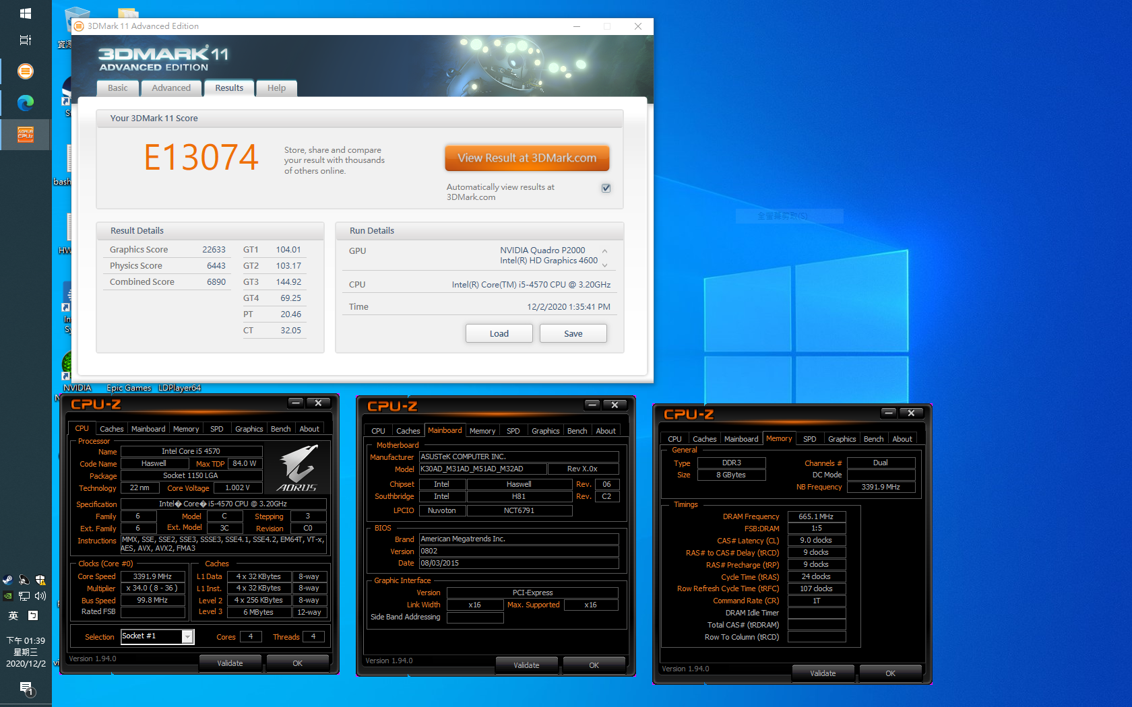
Task: Click the AORUS logo in CPU-Z
Action: click(x=298, y=469)
